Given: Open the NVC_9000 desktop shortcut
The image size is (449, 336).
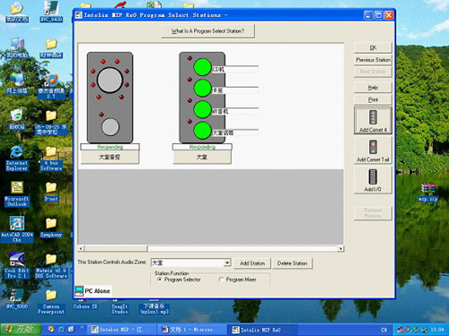Looking at the screenshot, I should coord(17,298).
